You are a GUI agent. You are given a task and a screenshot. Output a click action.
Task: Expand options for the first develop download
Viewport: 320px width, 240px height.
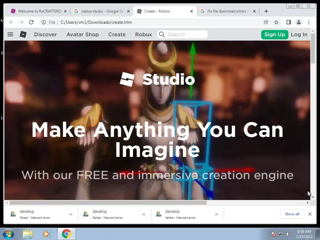click(71, 214)
